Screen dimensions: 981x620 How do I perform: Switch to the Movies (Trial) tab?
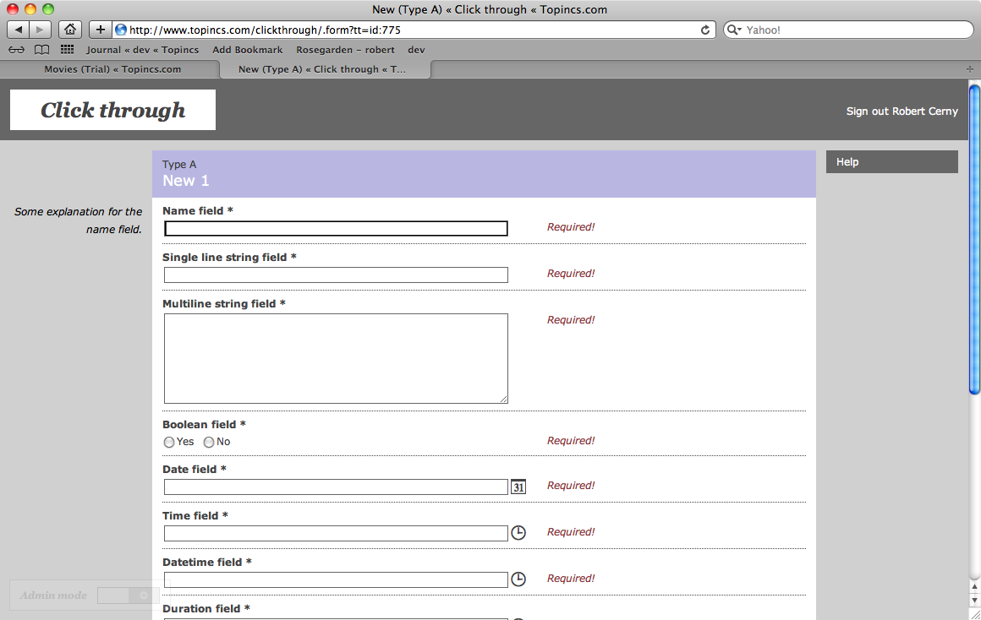112,69
